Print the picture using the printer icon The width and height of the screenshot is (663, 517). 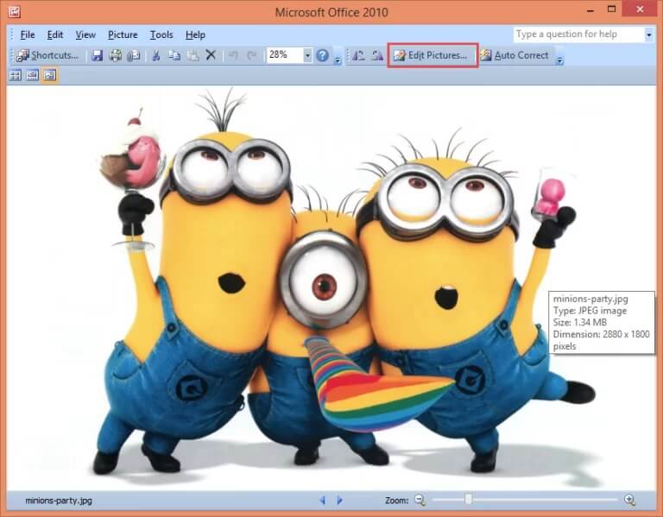(116, 55)
